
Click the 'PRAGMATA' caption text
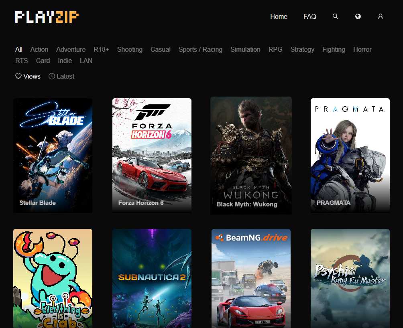coord(333,203)
